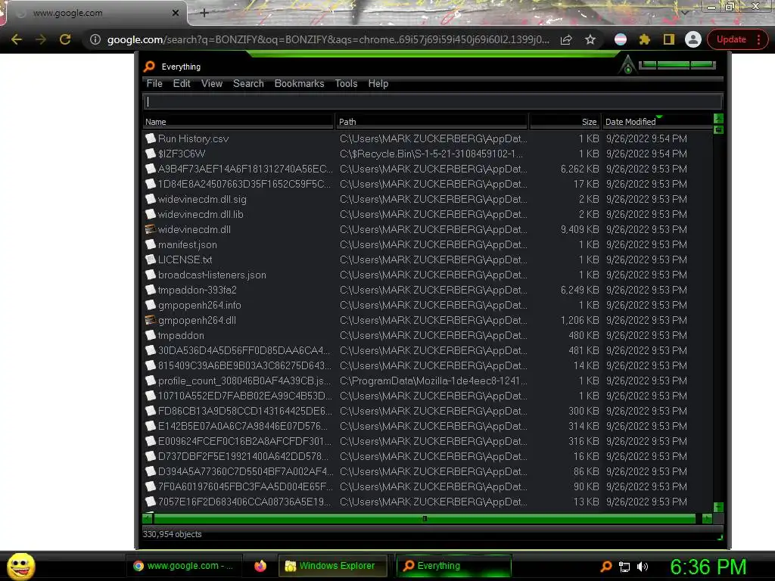Image resolution: width=775 pixels, height=581 pixels.
Task: Open the Chrome profile avatar
Action: 693,39
